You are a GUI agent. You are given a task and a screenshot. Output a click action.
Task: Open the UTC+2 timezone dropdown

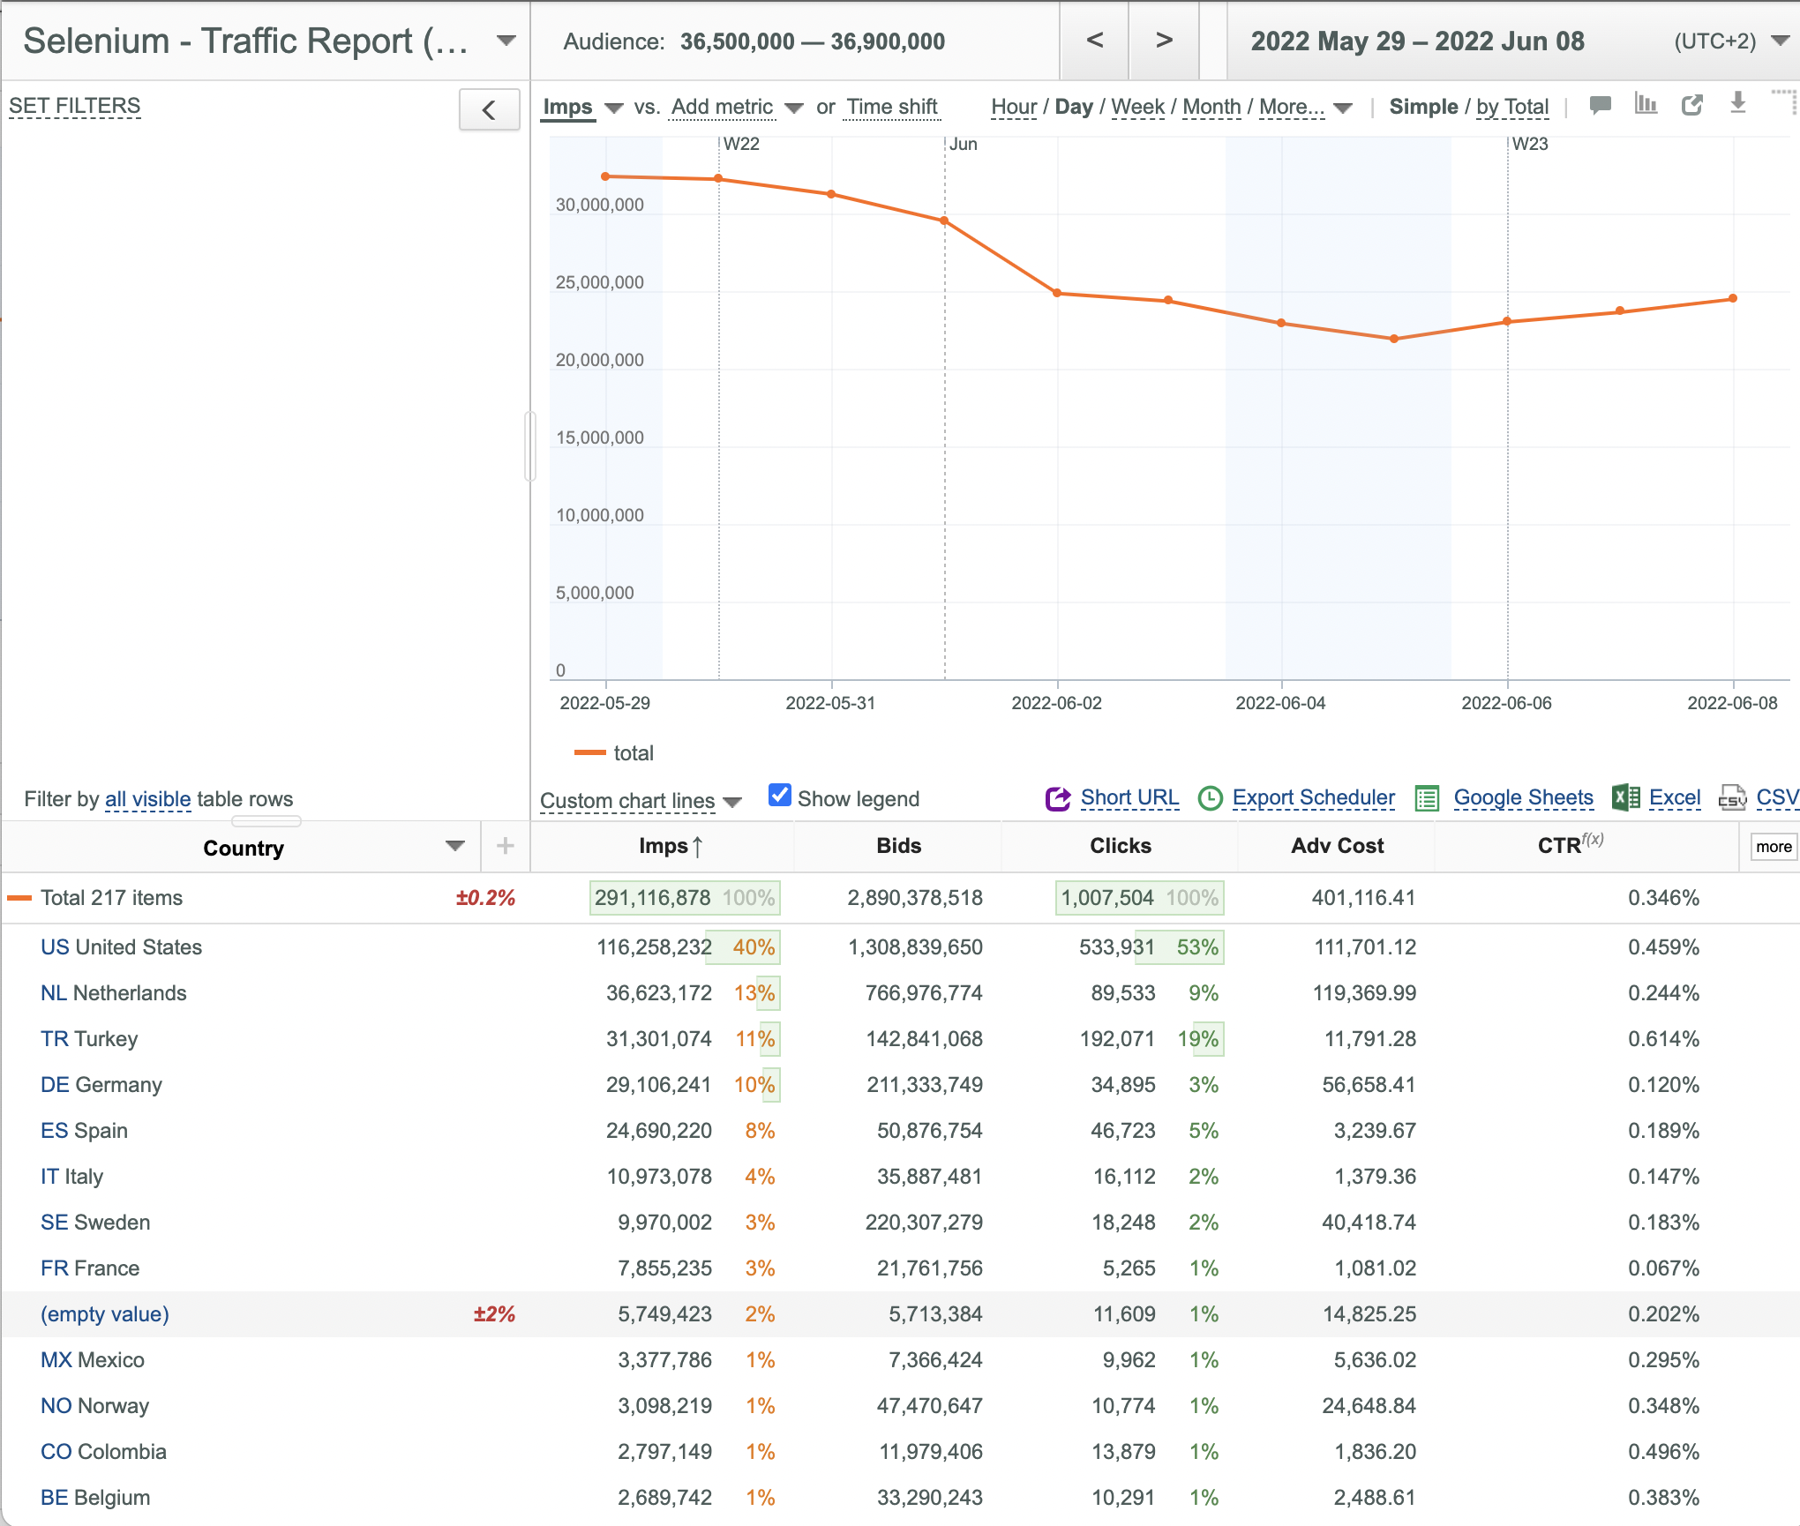coord(1780,41)
